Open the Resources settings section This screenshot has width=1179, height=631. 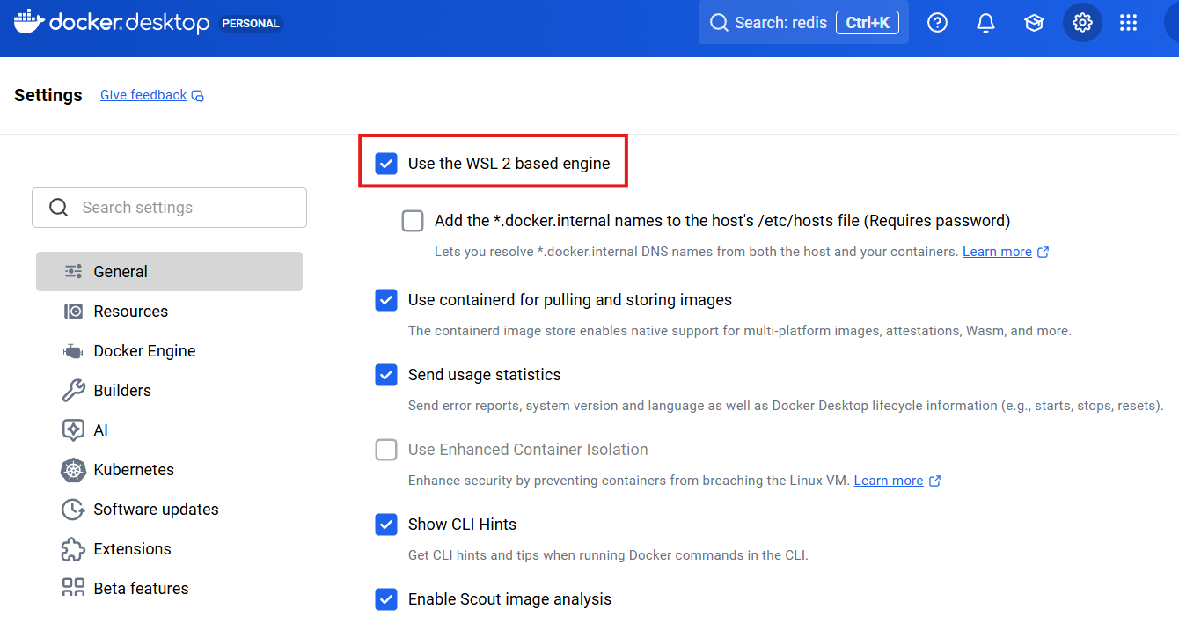tap(130, 312)
